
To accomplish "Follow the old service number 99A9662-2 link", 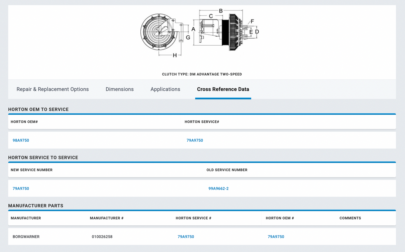I will 218,189.
